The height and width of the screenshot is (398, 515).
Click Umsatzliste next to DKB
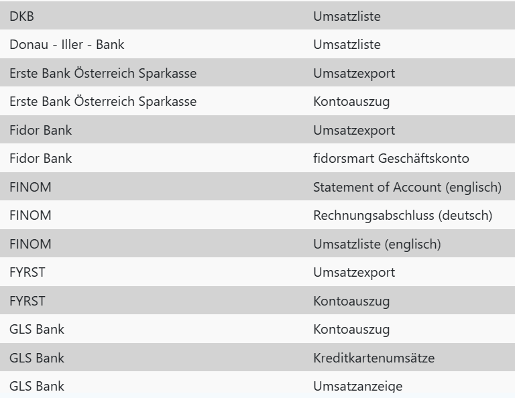(347, 16)
